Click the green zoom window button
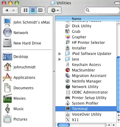 click(x=17, y=3)
